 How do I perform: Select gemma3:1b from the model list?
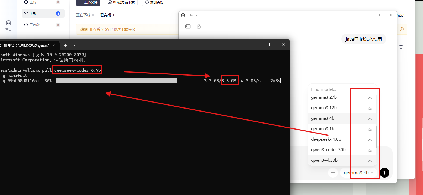323,129
